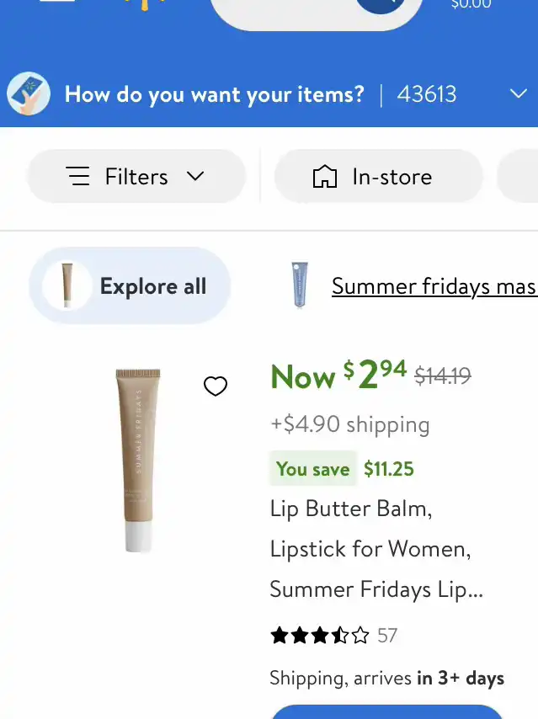This screenshot has width=538, height=719.
Task: Expand the Filters dropdown chevron
Action: coord(195,176)
